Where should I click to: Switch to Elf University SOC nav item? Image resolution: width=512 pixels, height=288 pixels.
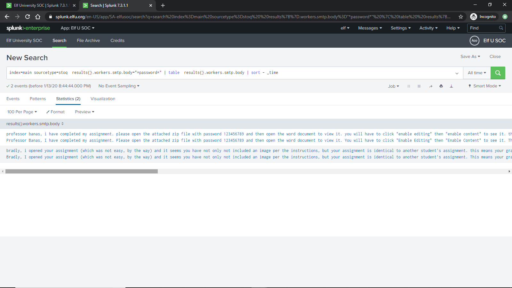[x=24, y=41]
